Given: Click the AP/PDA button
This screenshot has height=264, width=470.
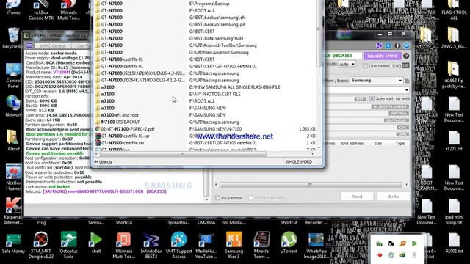Looking at the screenshot, I should point(399,114).
